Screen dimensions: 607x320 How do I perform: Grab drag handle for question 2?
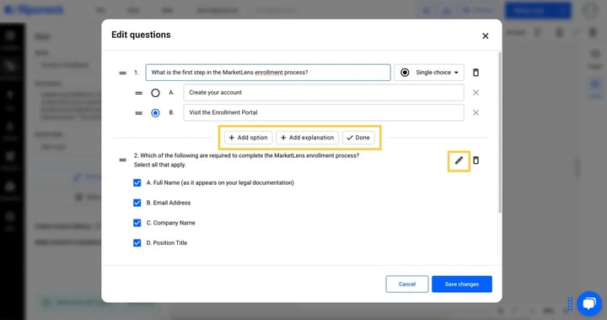click(x=123, y=160)
